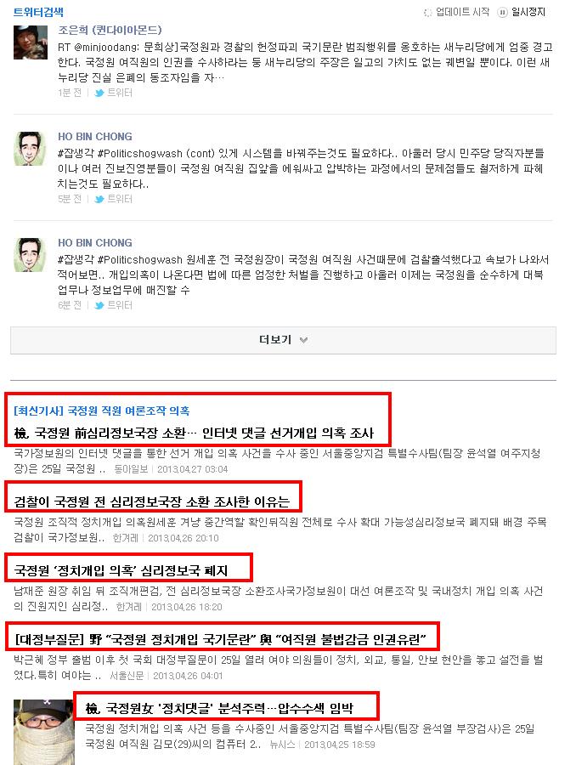Open the [대정부질문] 국정원 정치개입 국기문란 article
576x765 pixels.
click(x=220, y=639)
